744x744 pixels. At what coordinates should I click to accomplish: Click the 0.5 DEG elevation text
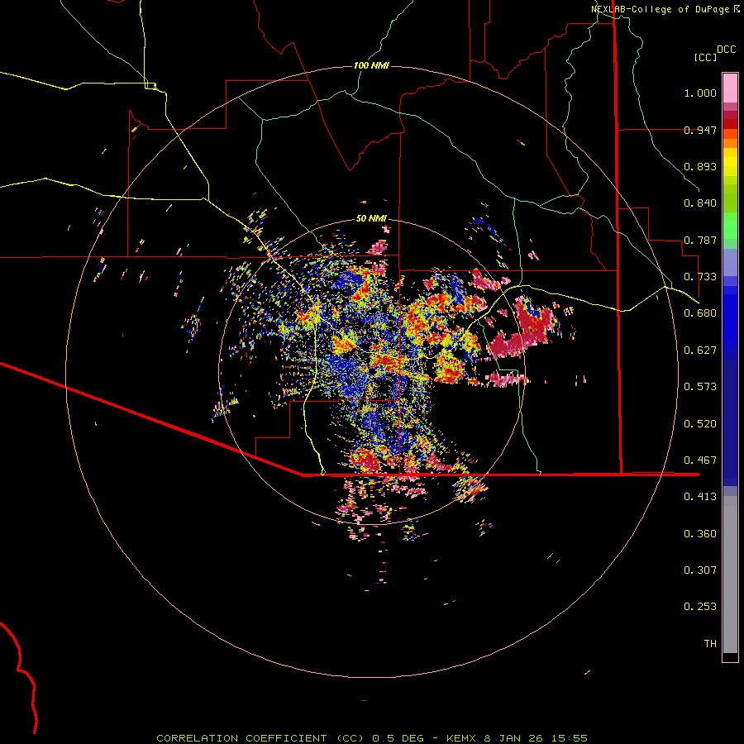398,738
